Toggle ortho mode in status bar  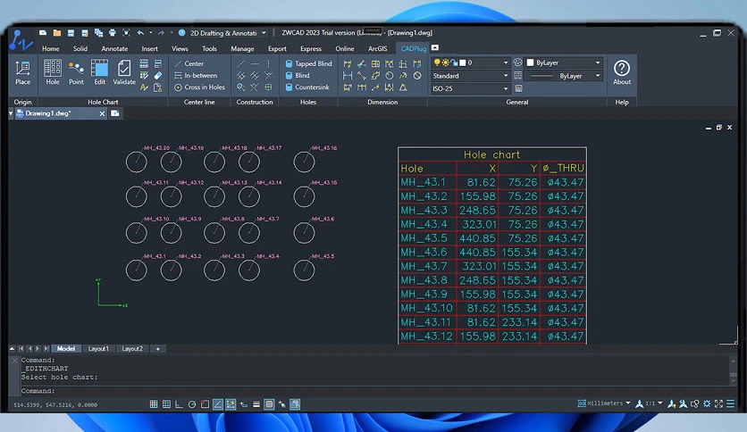click(179, 404)
